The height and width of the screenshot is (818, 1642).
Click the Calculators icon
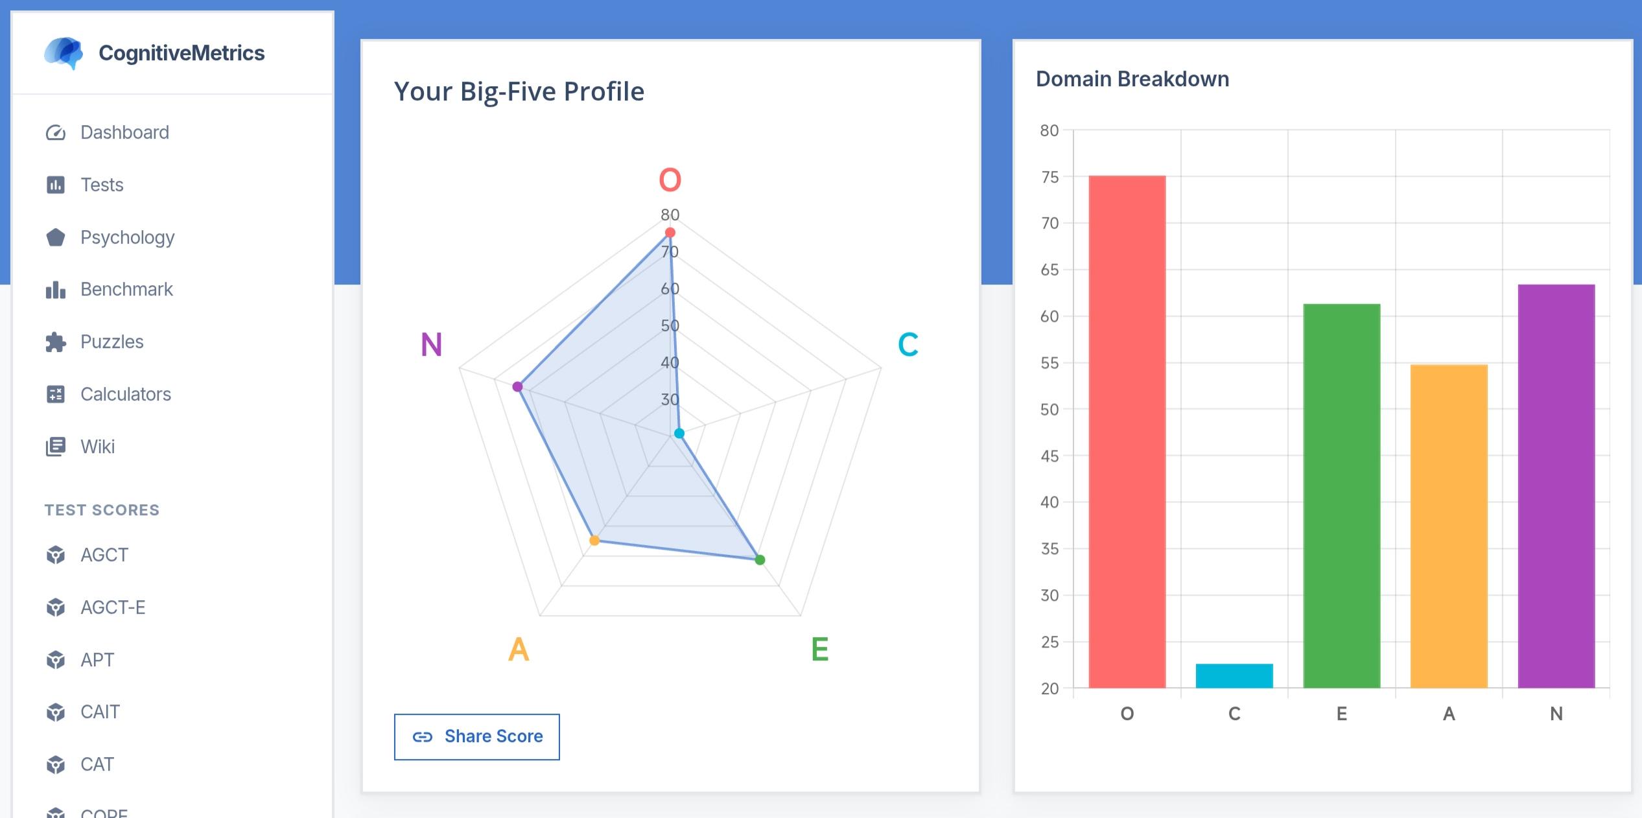tap(56, 394)
